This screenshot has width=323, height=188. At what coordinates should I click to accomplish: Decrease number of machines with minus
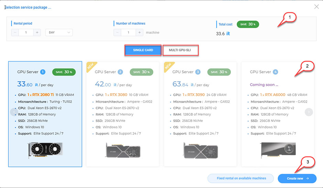[x=118, y=33]
